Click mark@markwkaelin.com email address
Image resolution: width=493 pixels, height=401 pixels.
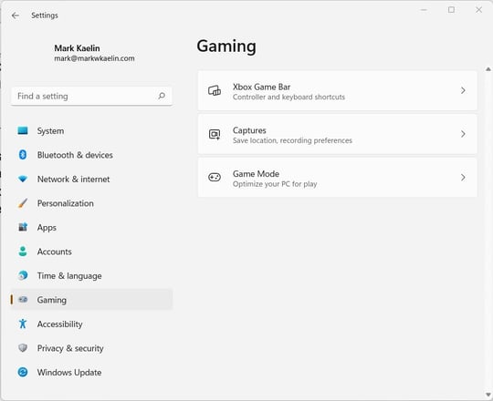94,58
